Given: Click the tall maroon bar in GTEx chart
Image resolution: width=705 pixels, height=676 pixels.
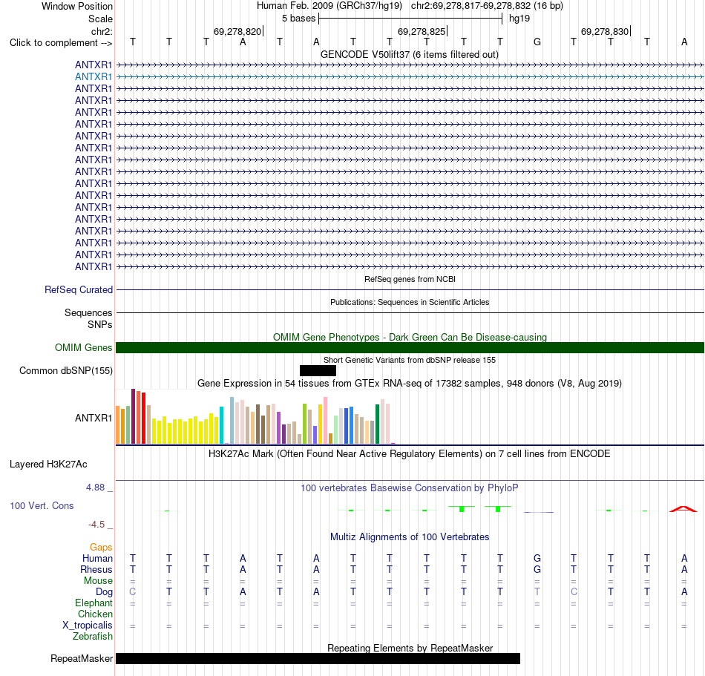Looking at the screenshot, I should [x=133, y=416].
